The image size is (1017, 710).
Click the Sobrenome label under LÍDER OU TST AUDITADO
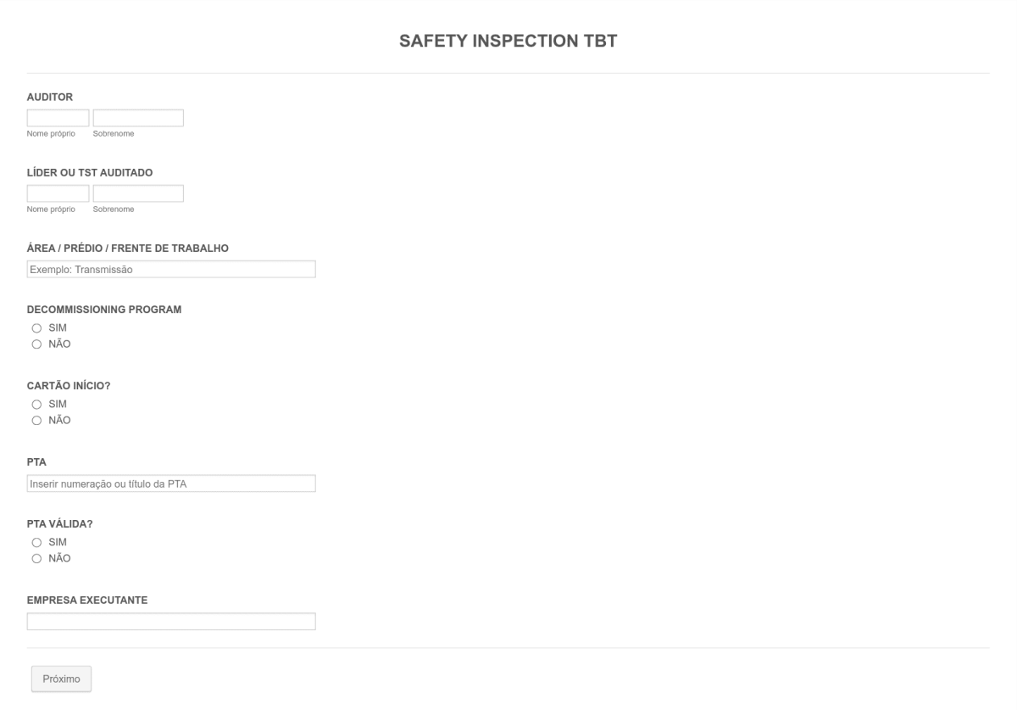(x=113, y=208)
